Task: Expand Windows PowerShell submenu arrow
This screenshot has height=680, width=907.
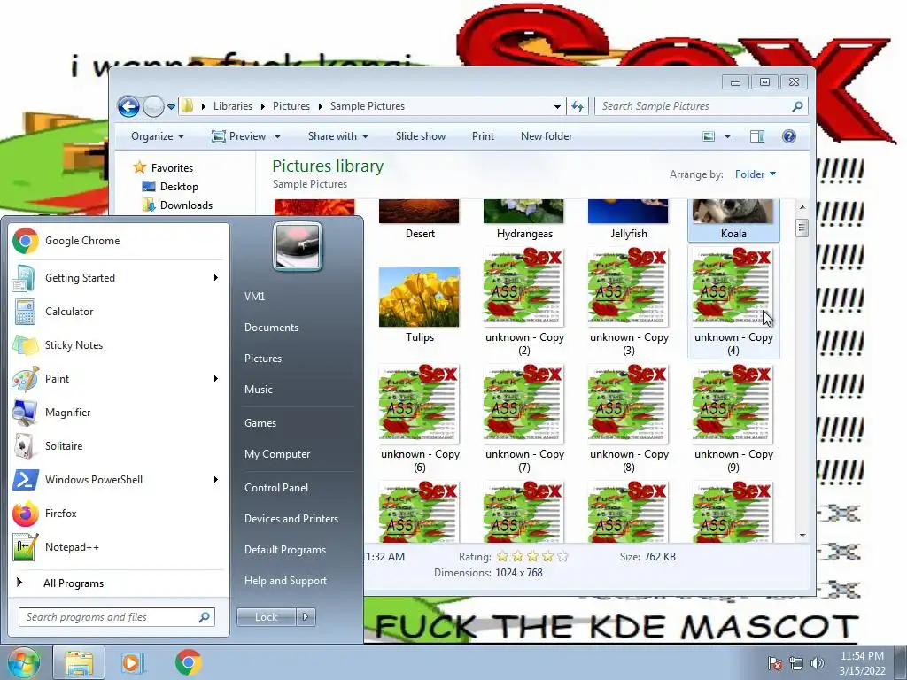Action: click(x=216, y=479)
